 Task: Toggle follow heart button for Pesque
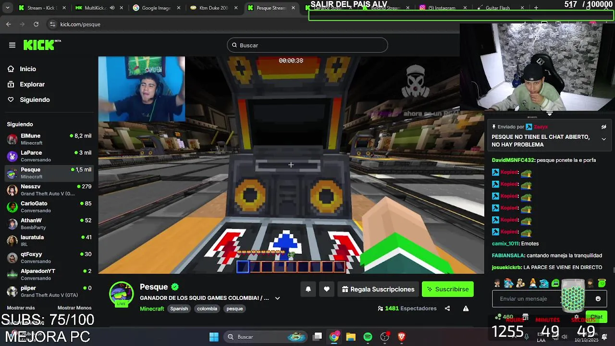(x=327, y=289)
